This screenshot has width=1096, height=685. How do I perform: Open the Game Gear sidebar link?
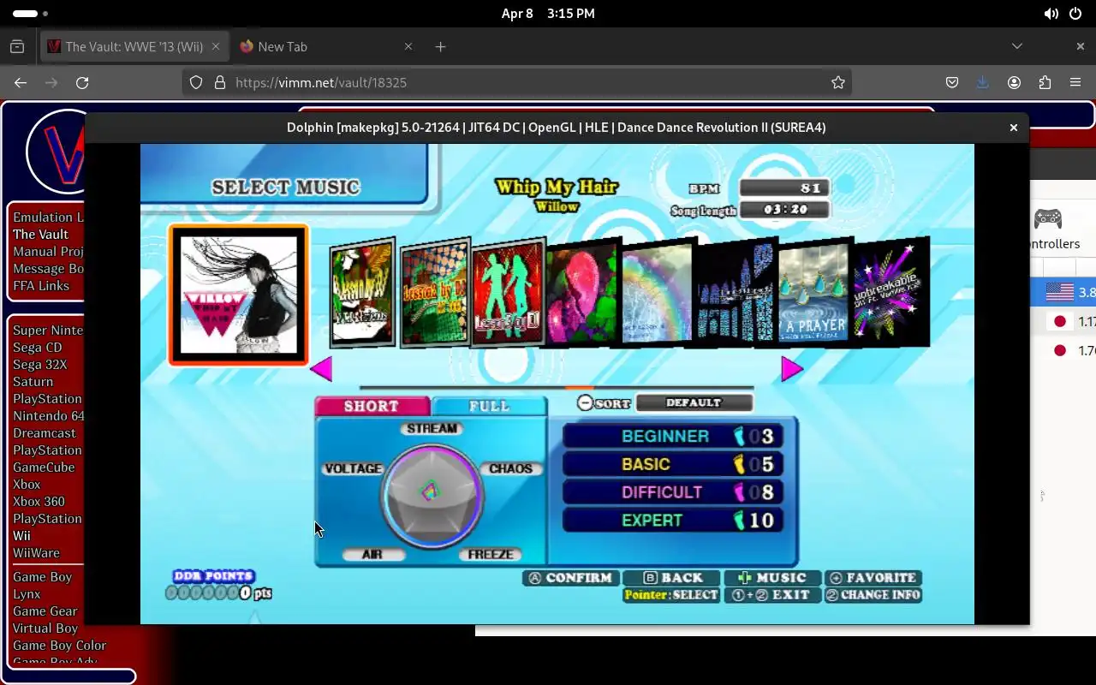coord(45,611)
